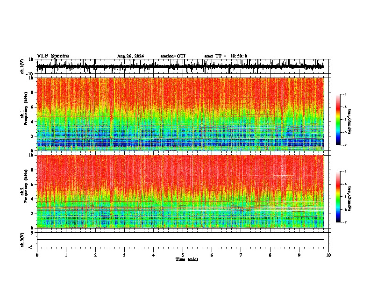Click the "ch.1(V)" waveform axis label
Screen dimensions: 370x286
(22, 66)
